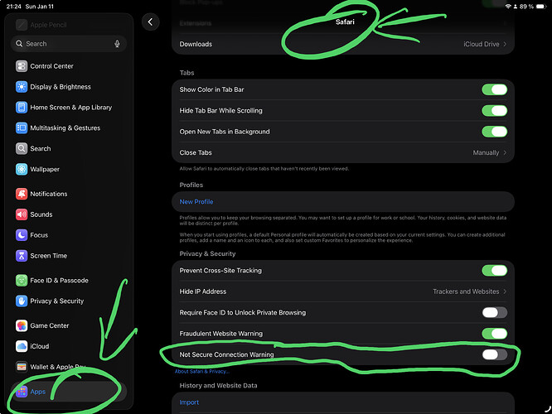Tap the microphone dictation icon in search
Screen dimensions: 552x414
click(x=117, y=44)
